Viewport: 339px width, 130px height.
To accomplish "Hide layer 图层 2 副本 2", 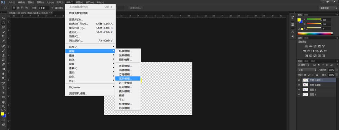I will click(299, 80).
